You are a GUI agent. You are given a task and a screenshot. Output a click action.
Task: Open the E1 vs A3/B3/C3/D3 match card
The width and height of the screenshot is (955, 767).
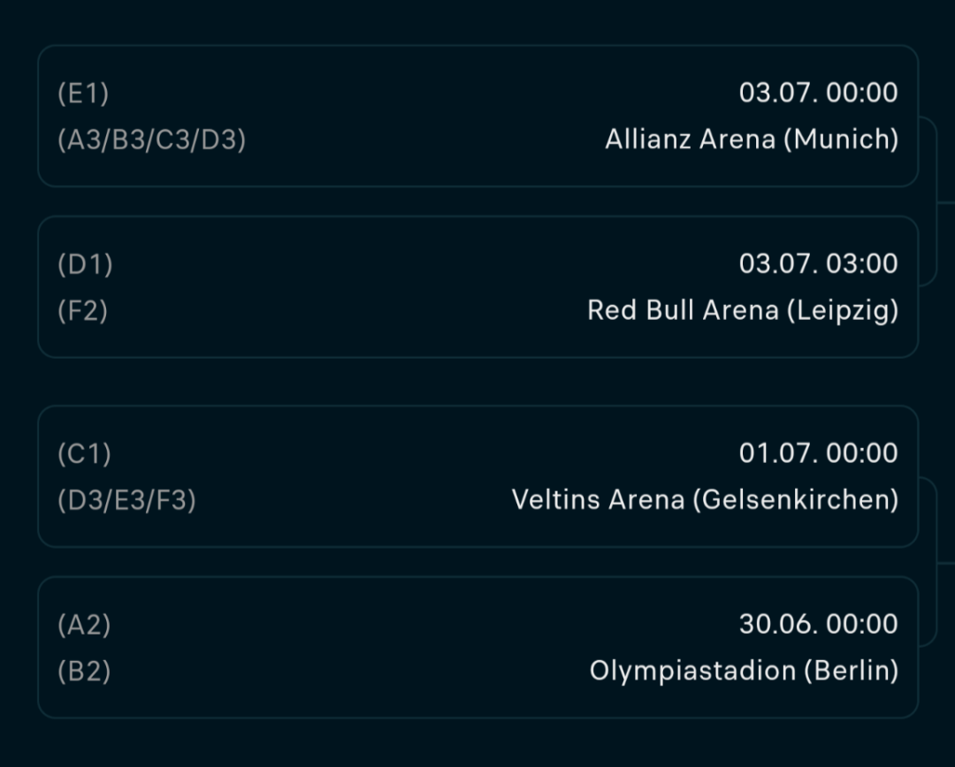pyautogui.click(x=478, y=116)
